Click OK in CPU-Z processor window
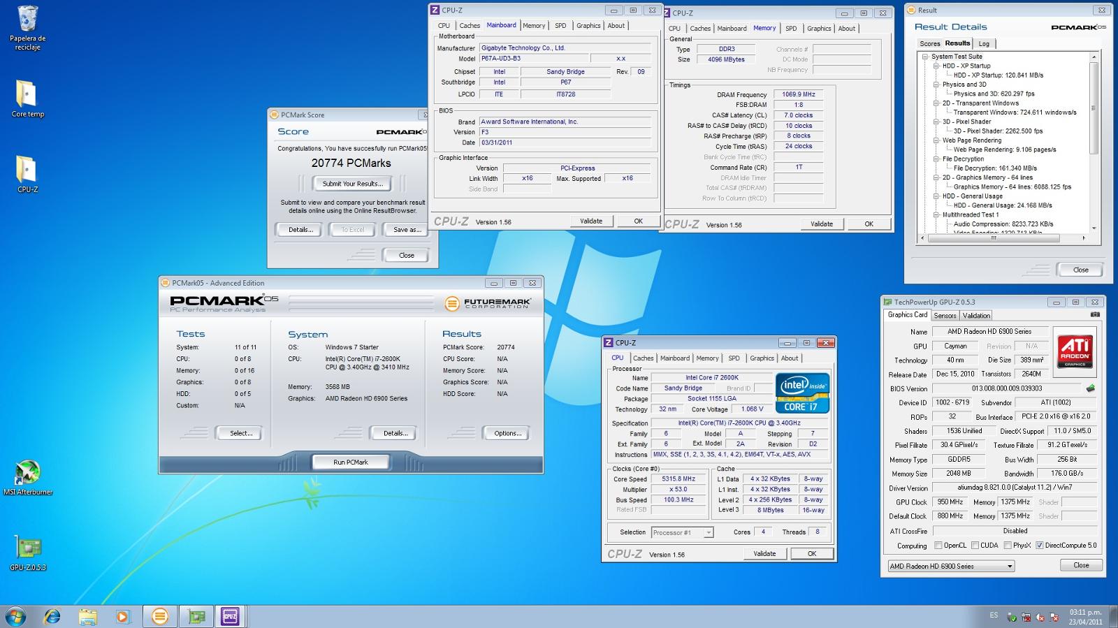Viewport: 1118px width, 628px height. [x=812, y=553]
